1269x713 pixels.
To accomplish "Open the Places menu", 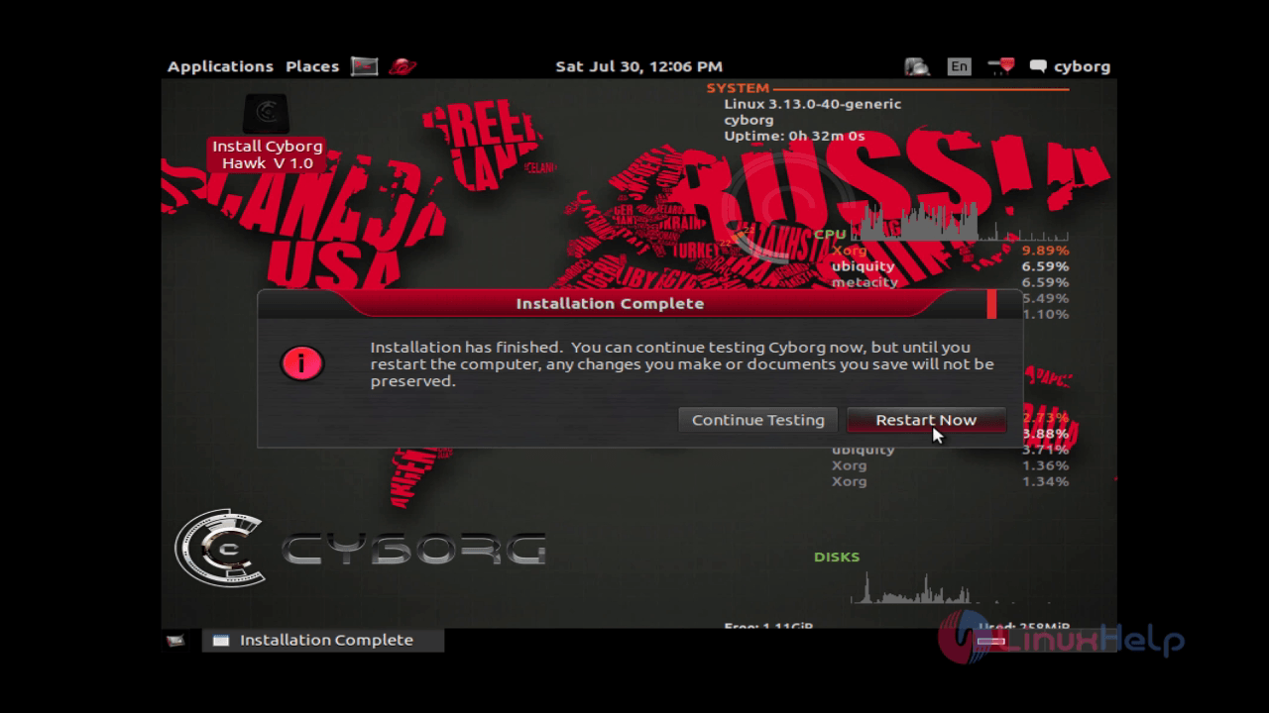I will tap(312, 66).
